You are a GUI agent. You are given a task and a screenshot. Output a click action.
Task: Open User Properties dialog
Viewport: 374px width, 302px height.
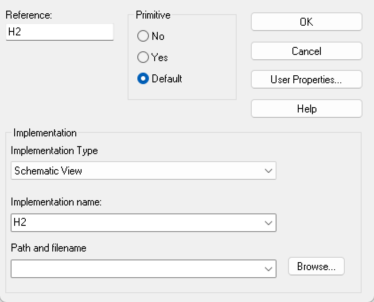pyautogui.click(x=307, y=79)
